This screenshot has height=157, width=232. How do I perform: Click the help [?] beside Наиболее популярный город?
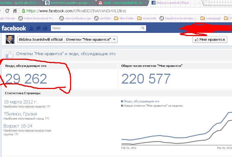click(47, 118)
